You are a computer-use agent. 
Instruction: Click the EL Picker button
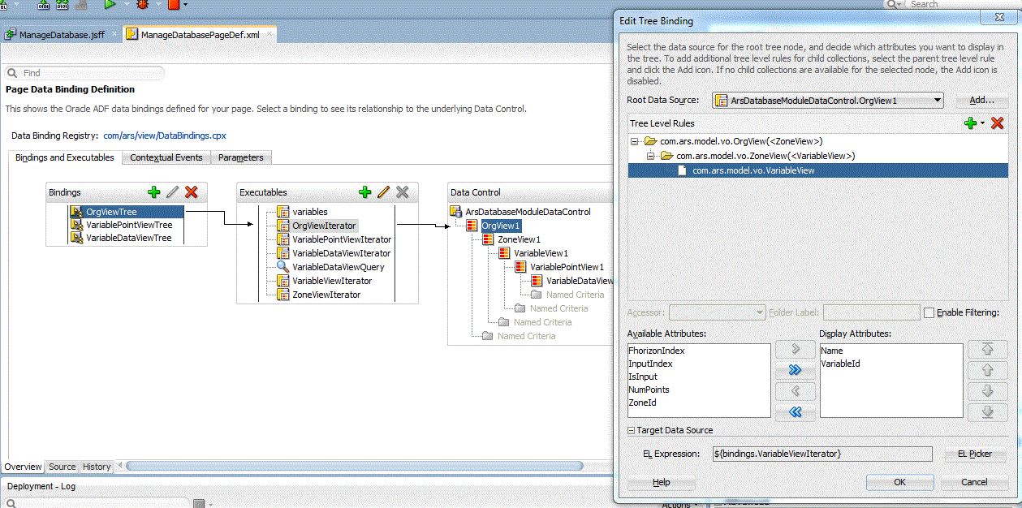click(x=974, y=454)
